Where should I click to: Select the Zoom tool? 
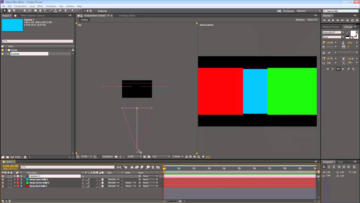13,11
